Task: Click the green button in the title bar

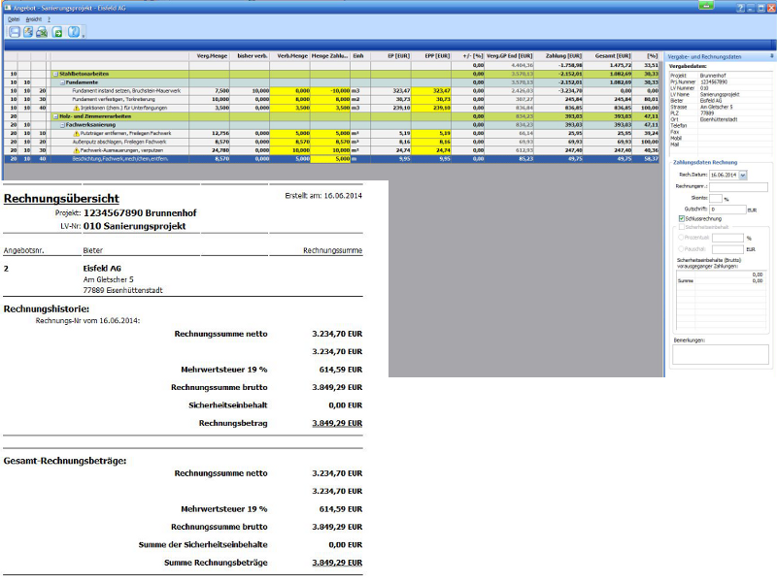Action: (706, 5)
